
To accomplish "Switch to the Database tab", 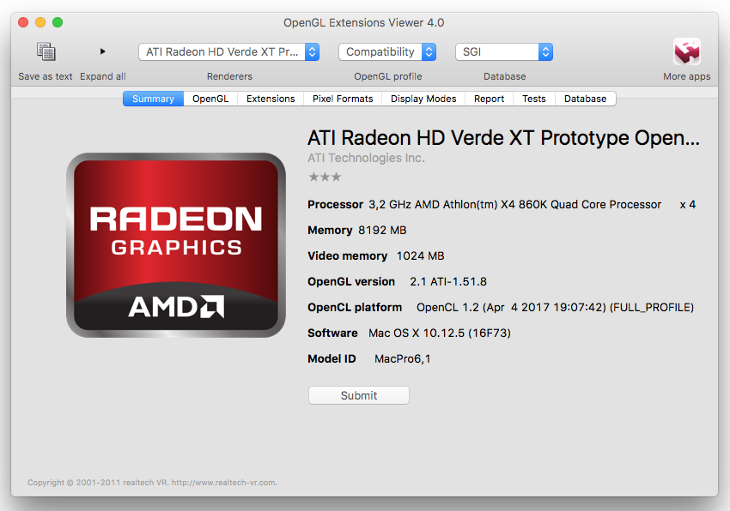I will point(585,99).
